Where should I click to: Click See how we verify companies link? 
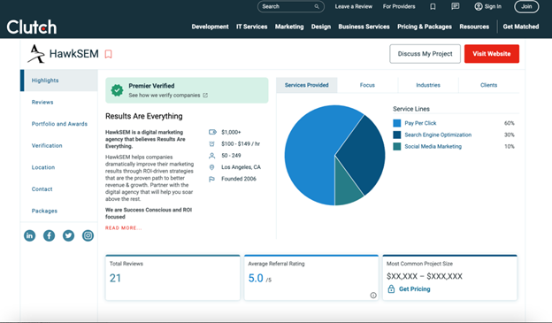tap(164, 95)
